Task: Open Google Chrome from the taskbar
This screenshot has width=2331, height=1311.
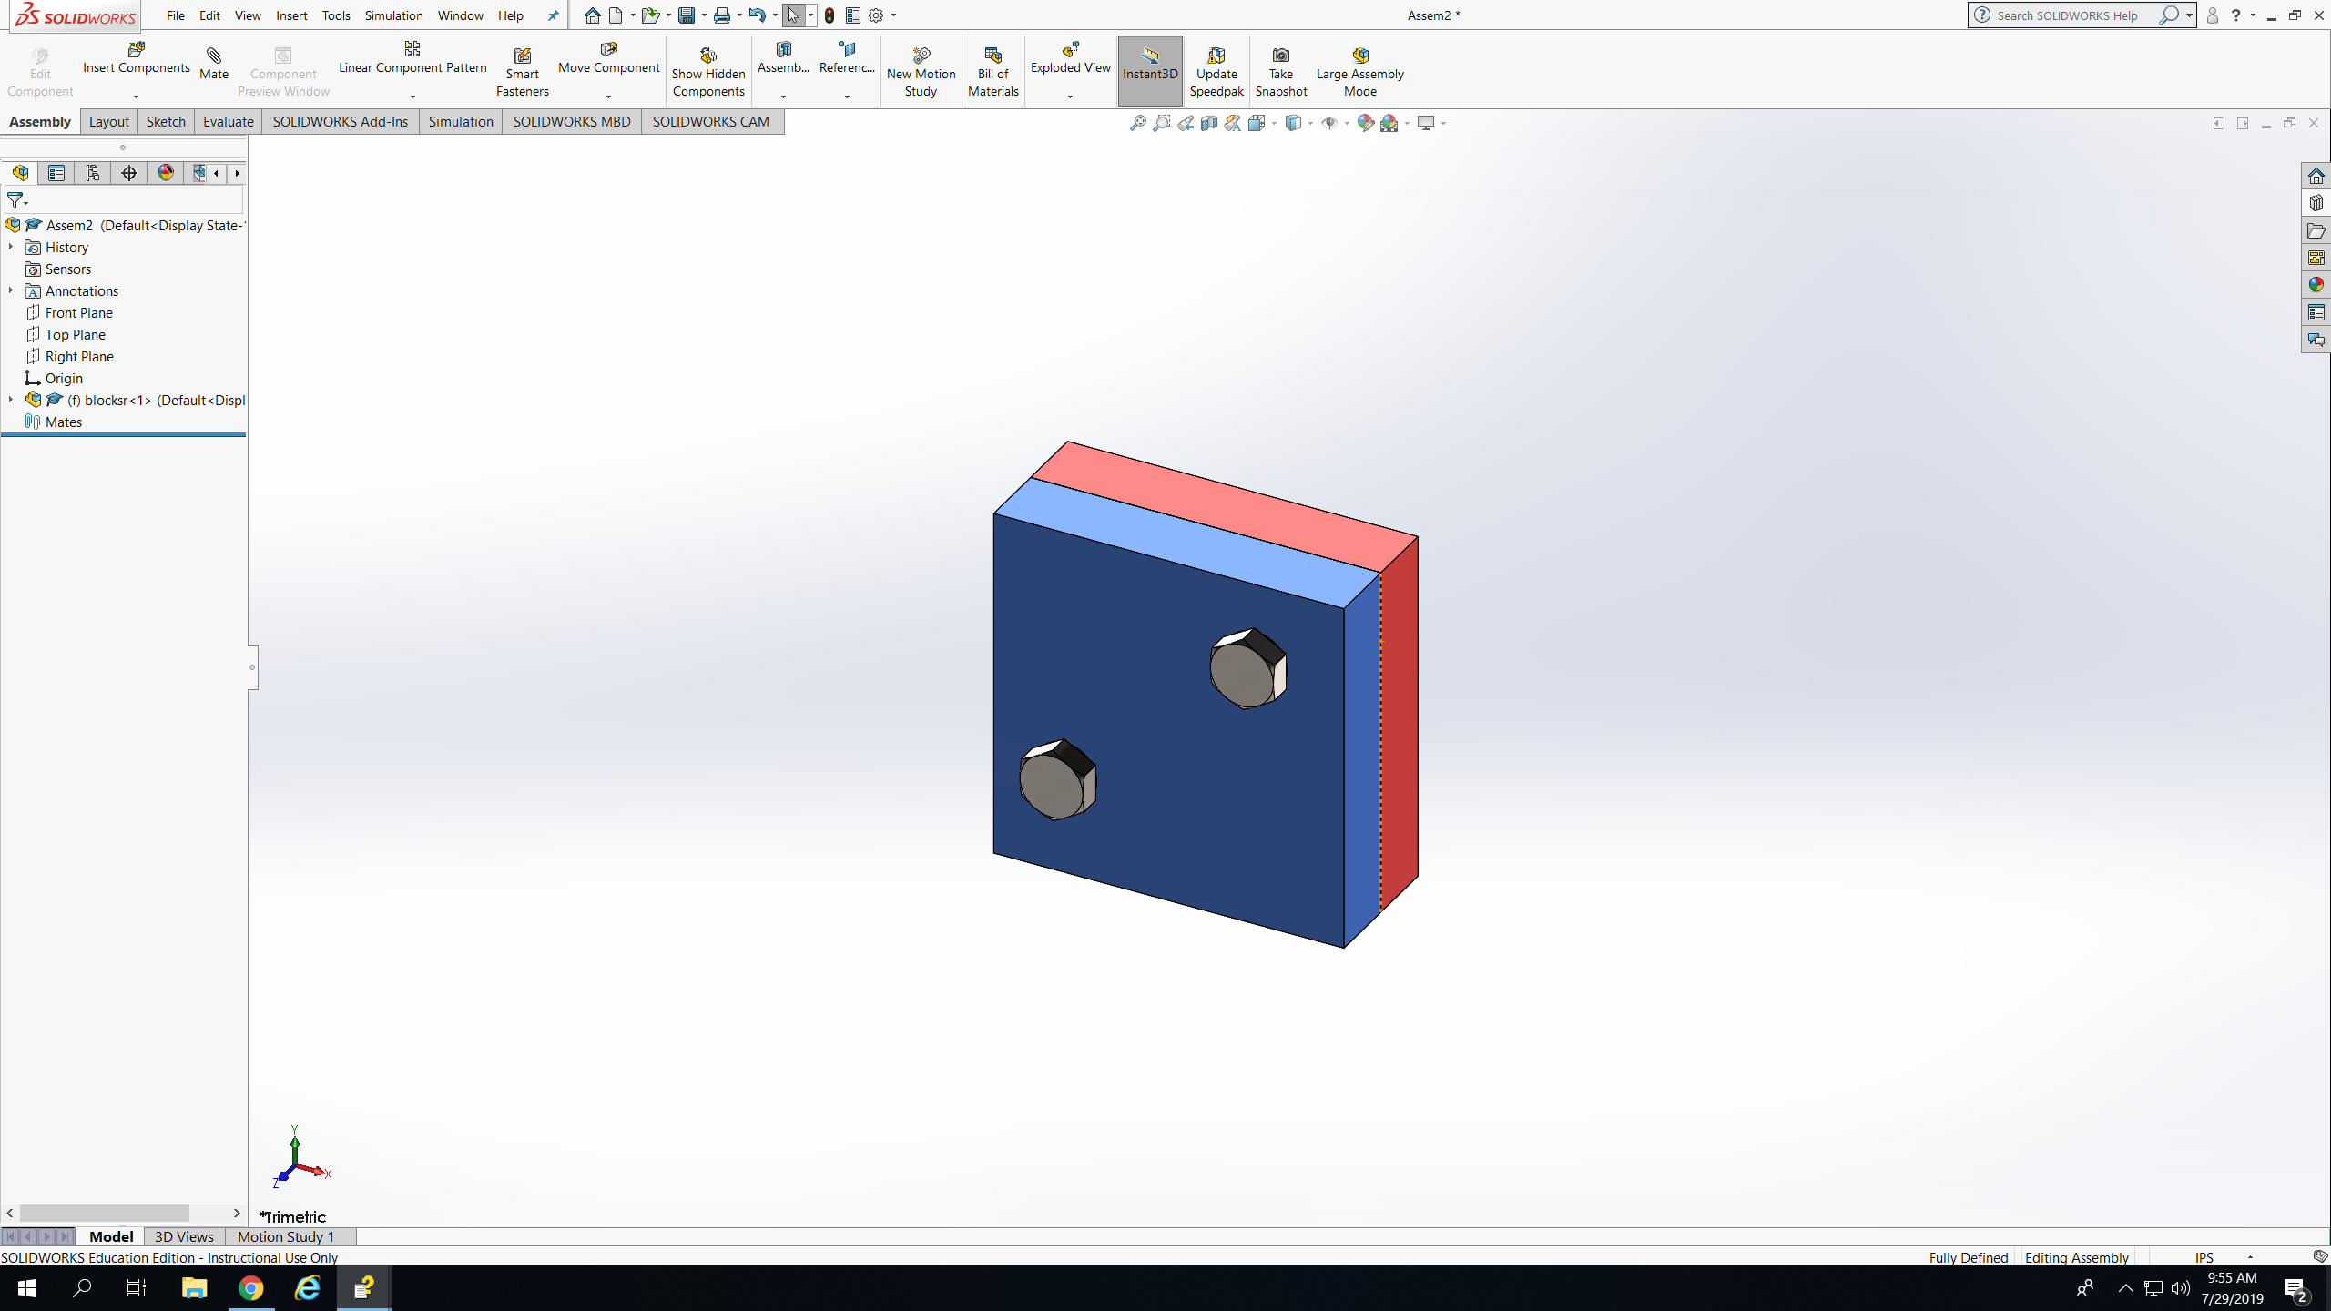Action: (x=250, y=1288)
